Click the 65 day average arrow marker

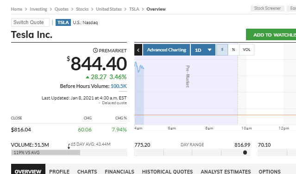[69, 147]
